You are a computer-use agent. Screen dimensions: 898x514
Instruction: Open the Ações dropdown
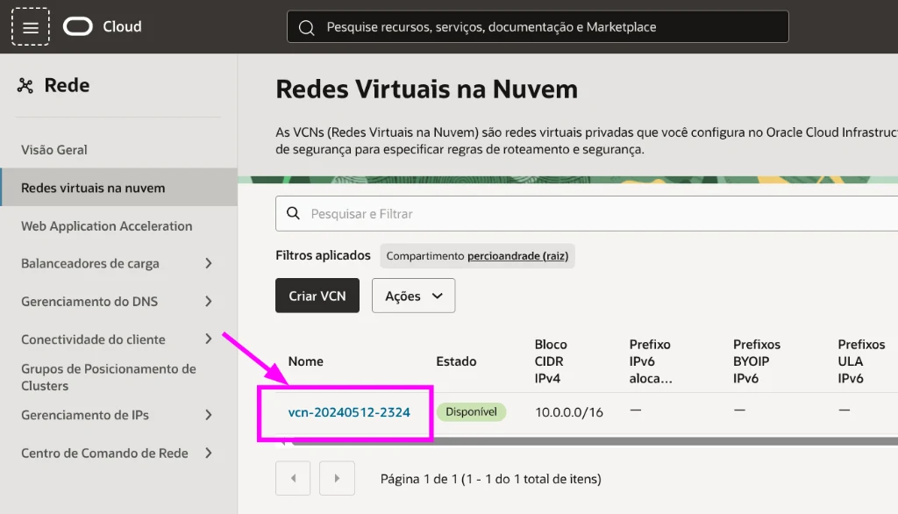pos(414,296)
